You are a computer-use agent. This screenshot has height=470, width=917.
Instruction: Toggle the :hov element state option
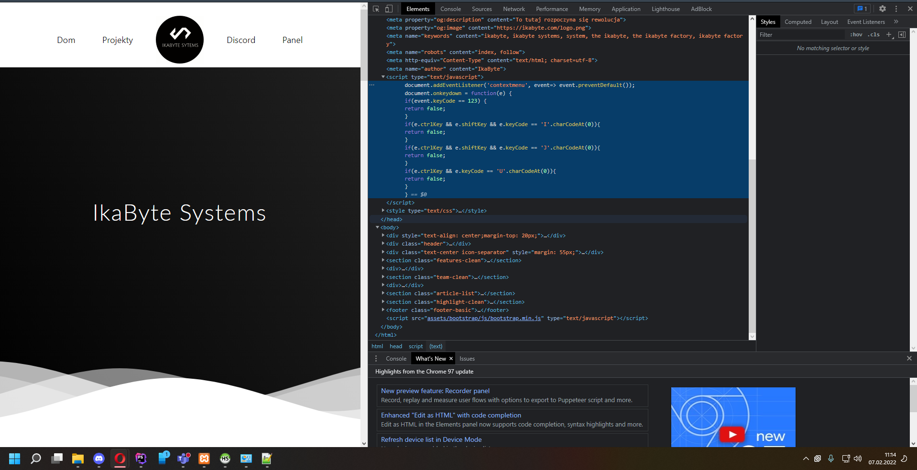(856, 34)
